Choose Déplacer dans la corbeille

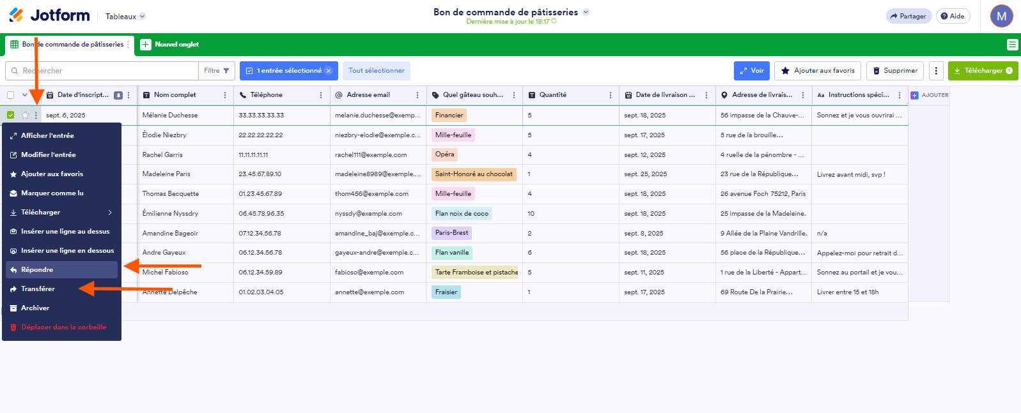[61, 327]
